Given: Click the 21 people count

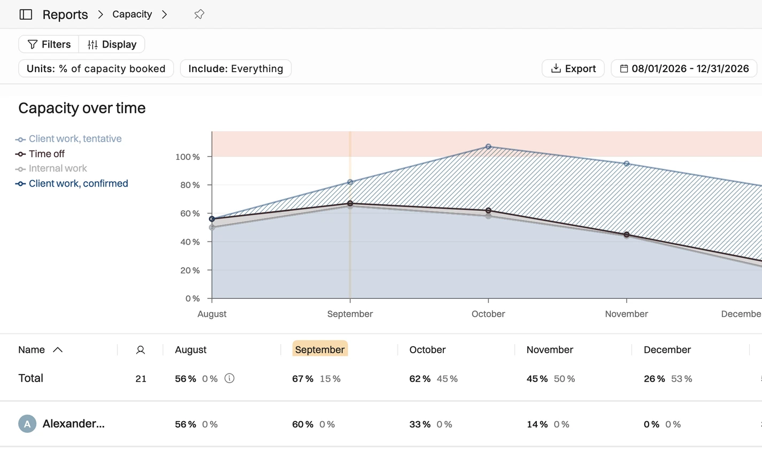Looking at the screenshot, I should tap(141, 379).
